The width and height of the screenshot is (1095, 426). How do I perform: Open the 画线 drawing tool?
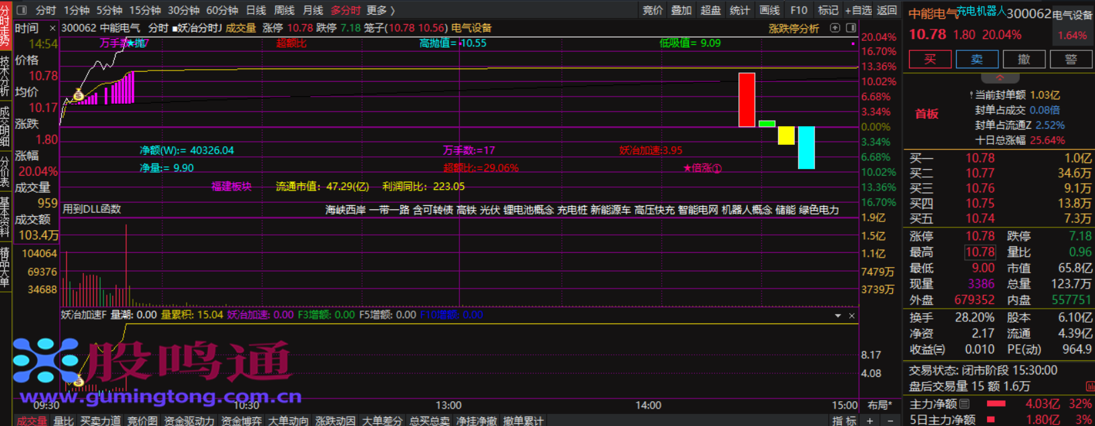click(769, 10)
